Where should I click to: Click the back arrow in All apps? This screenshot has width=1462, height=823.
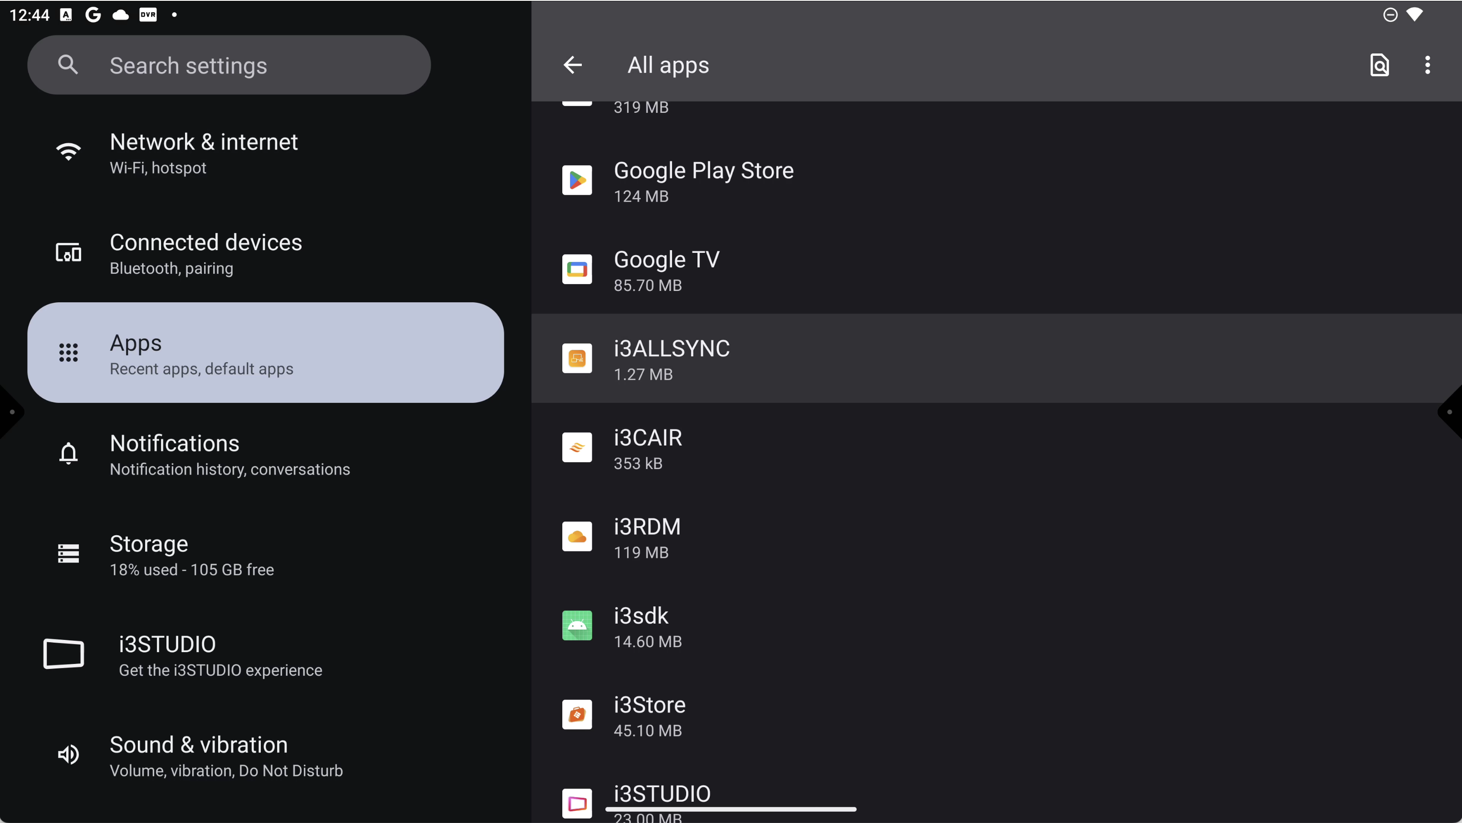(572, 65)
